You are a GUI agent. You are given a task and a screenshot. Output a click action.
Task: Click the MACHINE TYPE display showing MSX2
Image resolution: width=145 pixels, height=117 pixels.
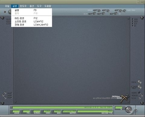pos(95,111)
